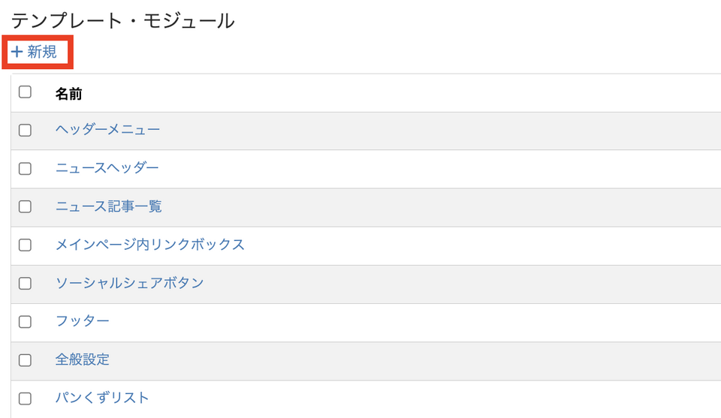Select the ニュース記事一覧 row checkbox
This screenshot has width=721, height=418.
pyautogui.click(x=25, y=207)
